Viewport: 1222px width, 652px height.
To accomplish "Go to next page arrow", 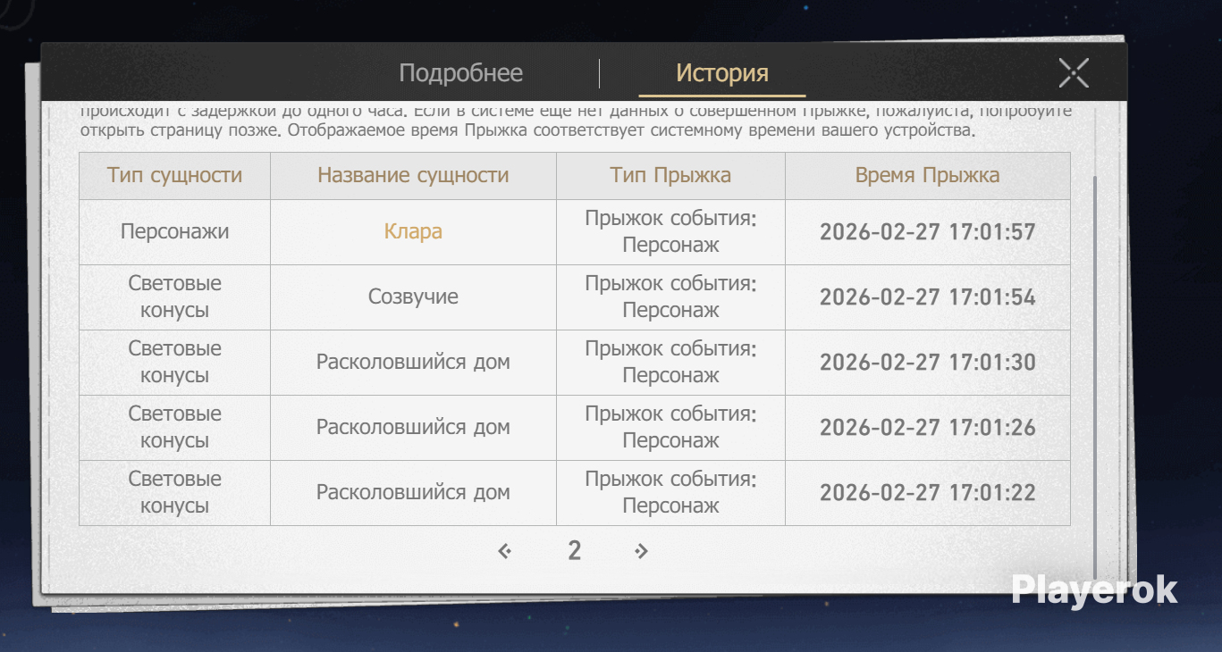I will pyautogui.click(x=641, y=551).
